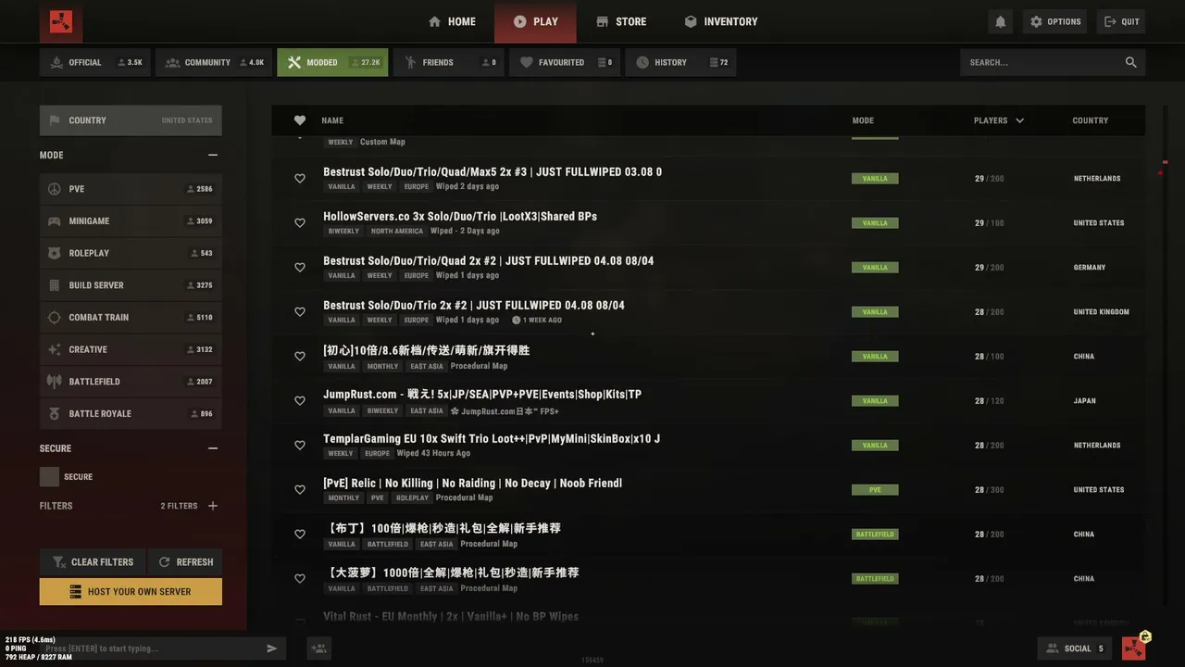Refresh the server list
Image resolution: width=1185 pixels, height=667 pixels.
(x=185, y=562)
